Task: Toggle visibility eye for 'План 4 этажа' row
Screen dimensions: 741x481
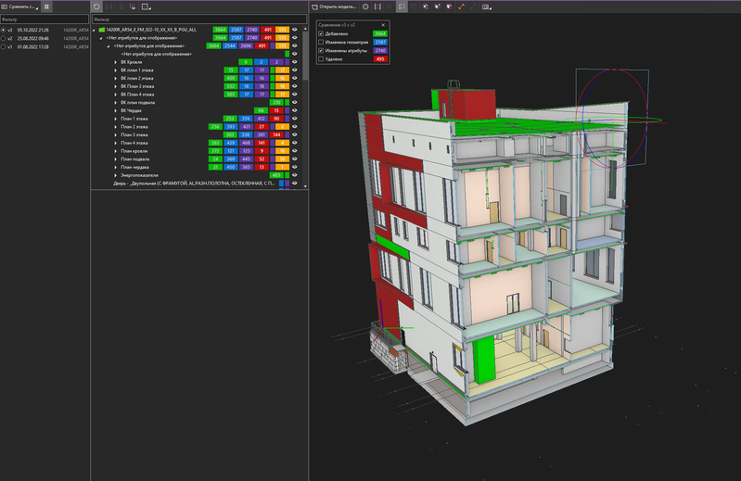Action: pos(295,143)
